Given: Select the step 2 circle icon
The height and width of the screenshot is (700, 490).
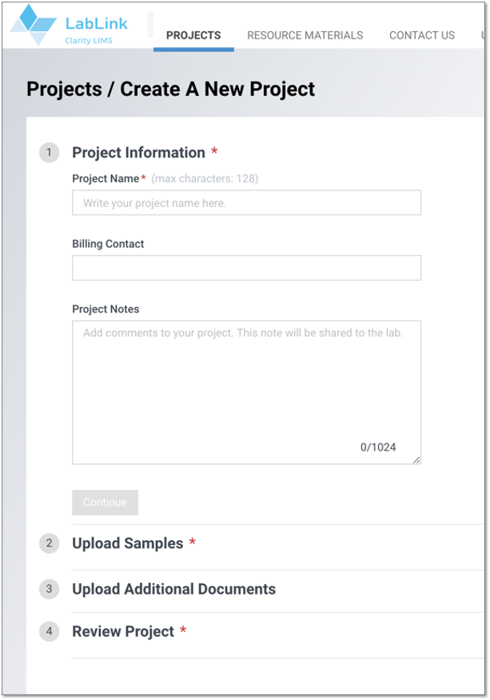Looking at the screenshot, I should click(49, 543).
